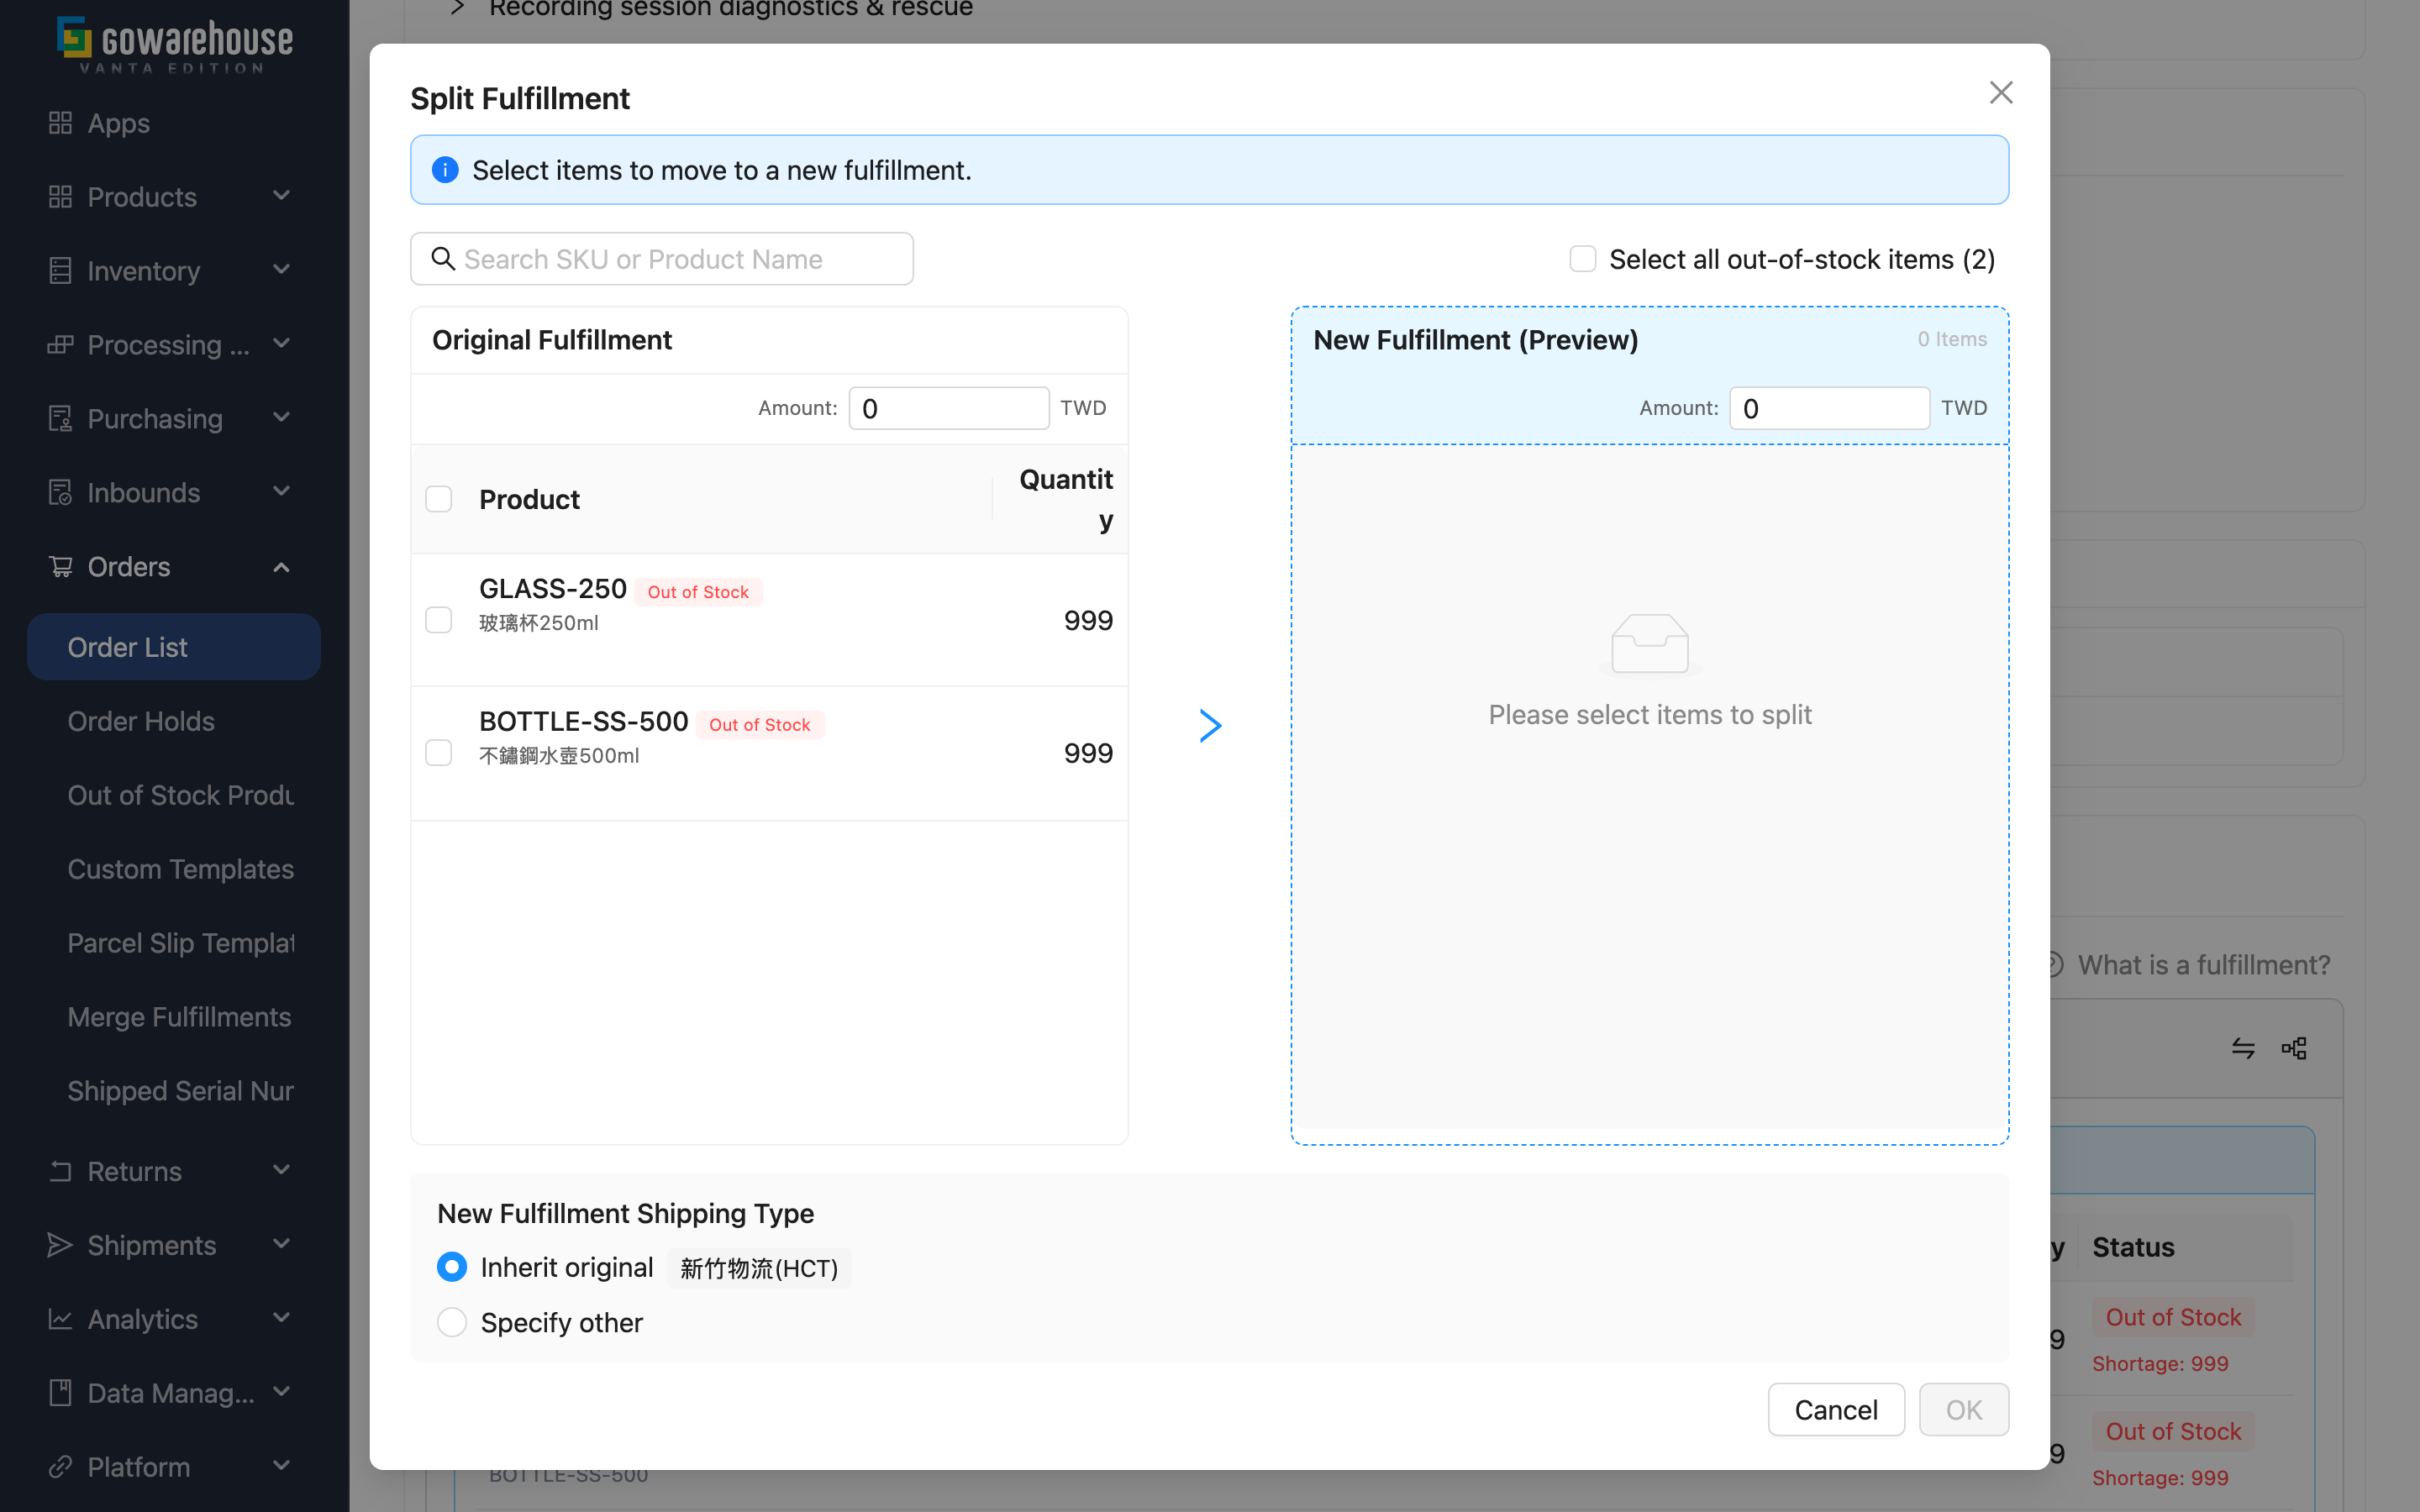Expand the Purchasing menu chevron
Image resolution: width=2420 pixels, height=1512 pixels.
click(x=282, y=418)
